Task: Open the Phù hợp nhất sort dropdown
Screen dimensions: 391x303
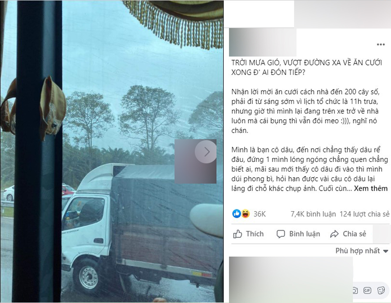Action: tap(361, 251)
